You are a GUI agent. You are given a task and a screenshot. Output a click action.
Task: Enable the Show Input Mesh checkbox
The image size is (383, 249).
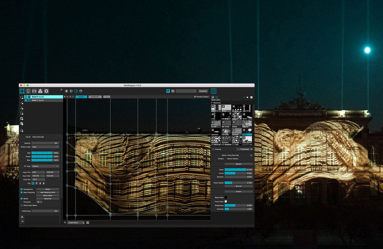pyautogui.click(x=21, y=205)
